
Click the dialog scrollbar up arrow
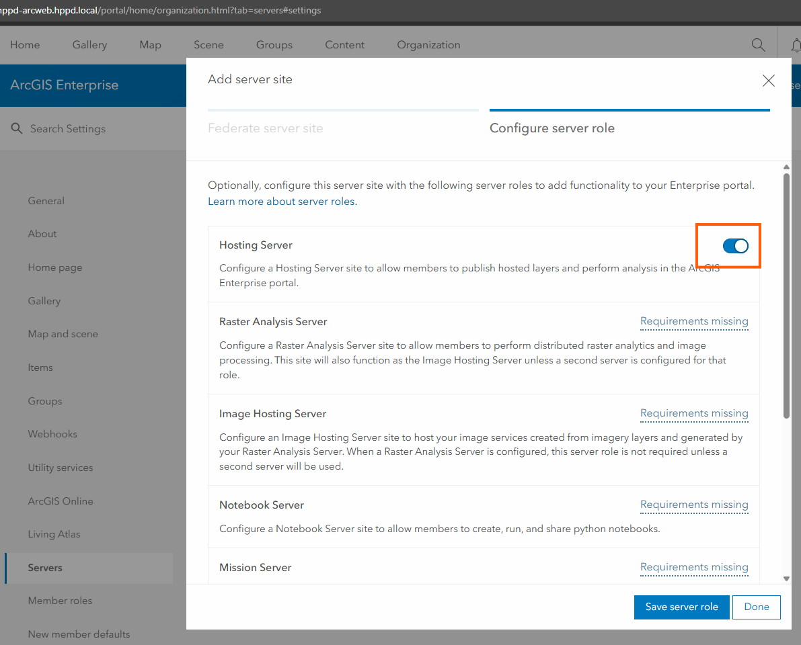[x=786, y=167]
